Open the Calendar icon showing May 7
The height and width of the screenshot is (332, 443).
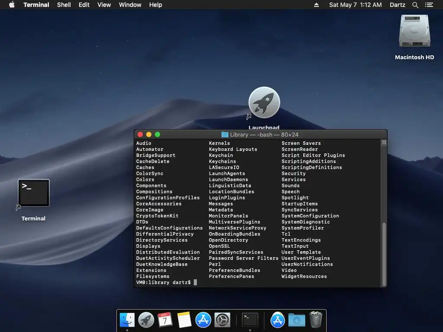pos(165,320)
